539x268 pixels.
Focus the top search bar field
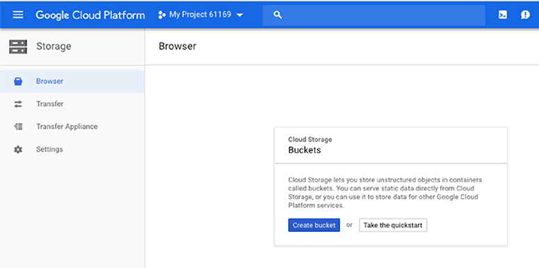click(373, 15)
